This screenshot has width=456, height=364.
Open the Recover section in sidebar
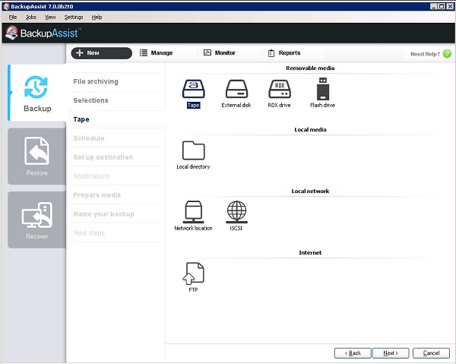[x=37, y=220]
